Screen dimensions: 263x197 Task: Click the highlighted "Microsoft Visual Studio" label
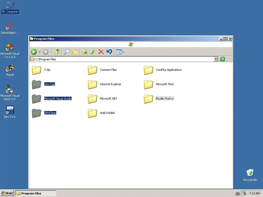(x=58, y=98)
